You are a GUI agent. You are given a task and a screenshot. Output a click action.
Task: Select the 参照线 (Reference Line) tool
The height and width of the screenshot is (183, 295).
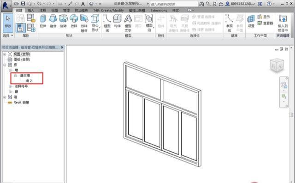point(230,23)
